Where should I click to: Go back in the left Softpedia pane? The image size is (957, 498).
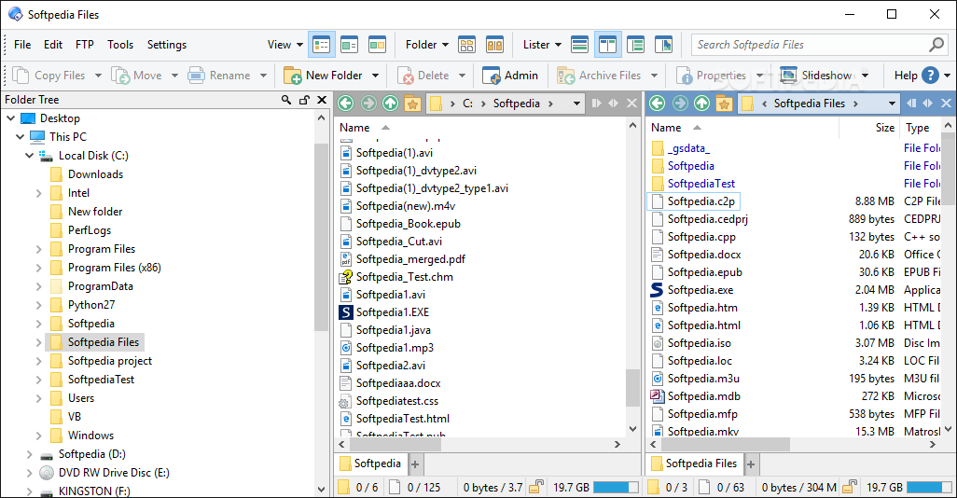pos(346,104)
